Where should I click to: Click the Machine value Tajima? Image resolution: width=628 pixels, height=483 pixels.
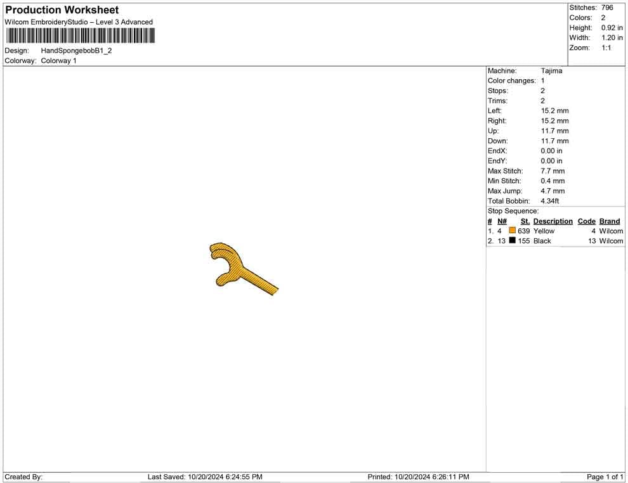tap(551, 71)
